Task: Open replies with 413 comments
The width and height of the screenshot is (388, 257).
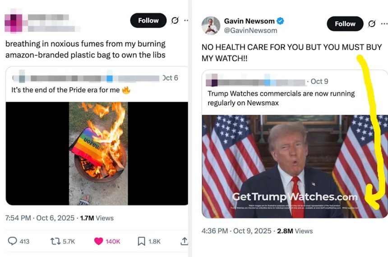Action: tap(18, 241)
